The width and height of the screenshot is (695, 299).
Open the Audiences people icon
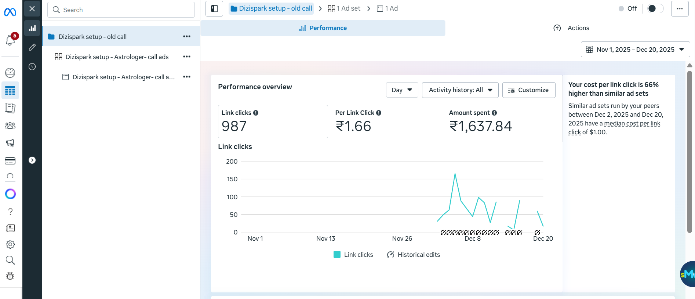pyautogui.click(x=10, y=125)
